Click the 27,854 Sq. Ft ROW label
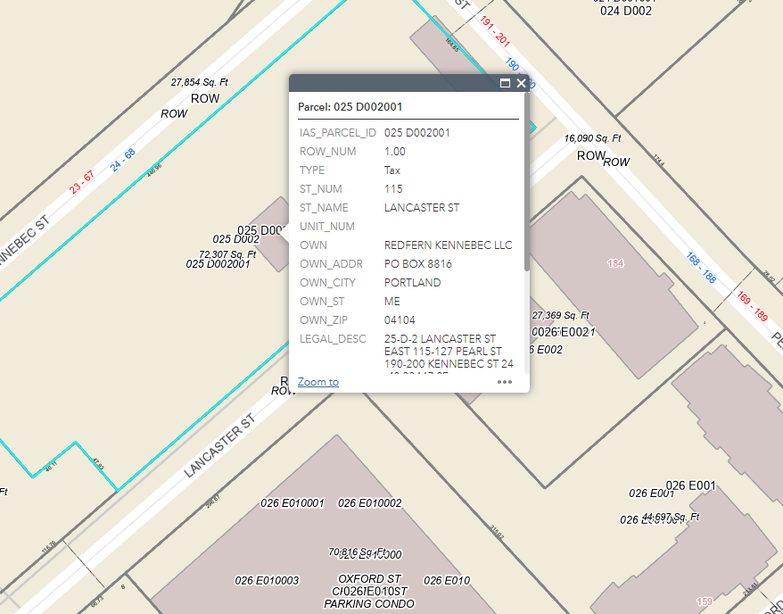Image resolution: width=783 pixels, height=614 pixels. pos(201,83)
